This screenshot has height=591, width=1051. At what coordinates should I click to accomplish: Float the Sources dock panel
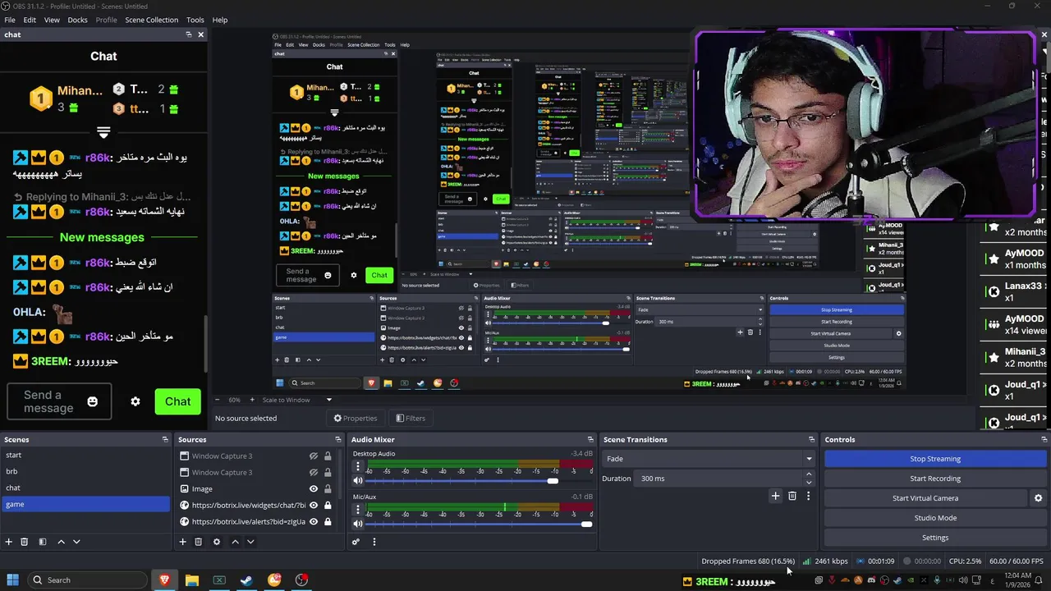[337, 440]
